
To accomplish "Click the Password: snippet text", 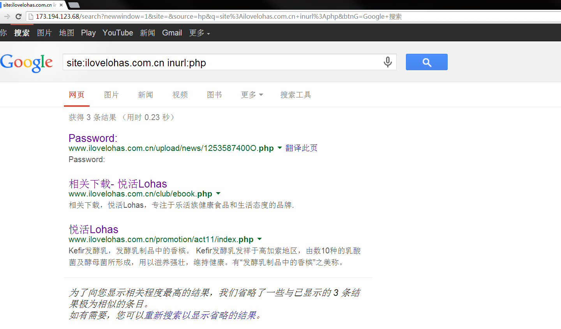I will (86, 159).
